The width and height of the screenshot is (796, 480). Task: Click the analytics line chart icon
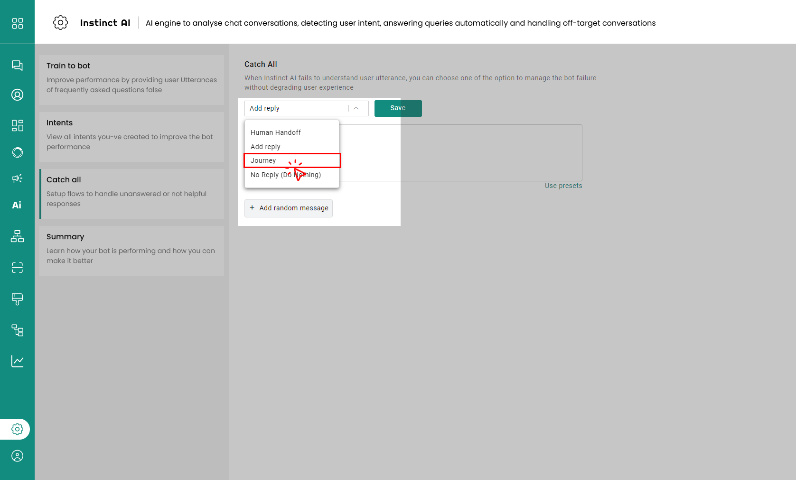[17, 361]
